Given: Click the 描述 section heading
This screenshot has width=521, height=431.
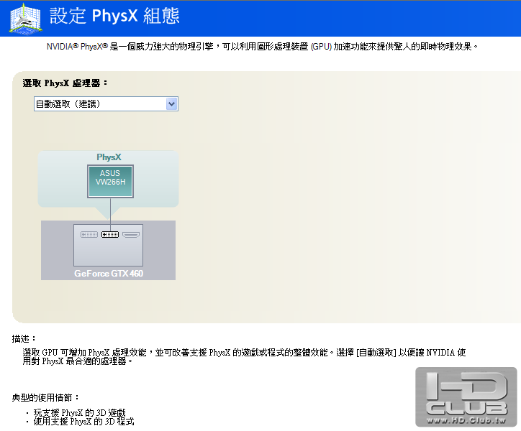Looking at the screenshot, I should click(24, 339).
